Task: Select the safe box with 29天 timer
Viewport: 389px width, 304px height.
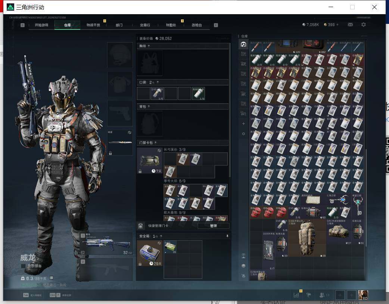Action: coord(150,253)
